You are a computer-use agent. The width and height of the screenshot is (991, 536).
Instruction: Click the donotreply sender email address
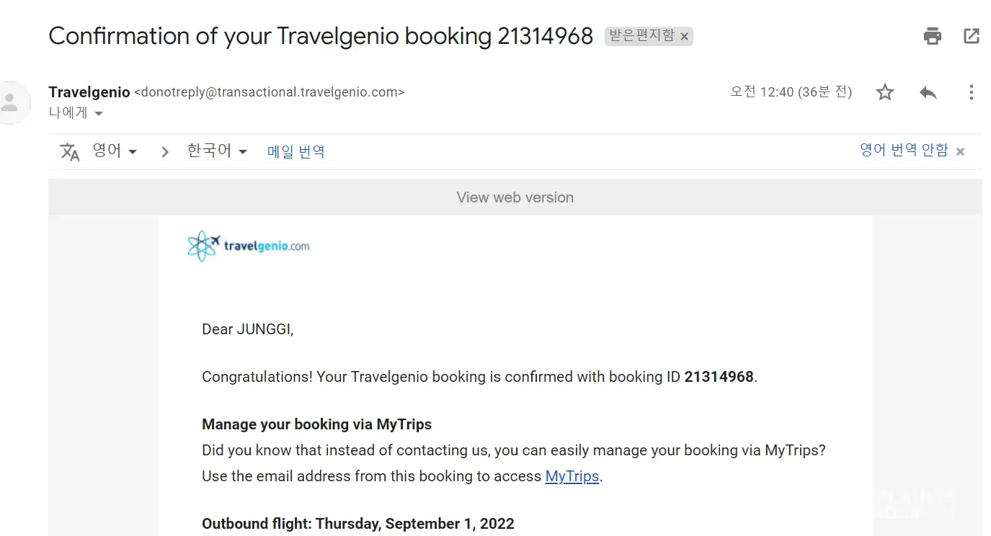270,92
